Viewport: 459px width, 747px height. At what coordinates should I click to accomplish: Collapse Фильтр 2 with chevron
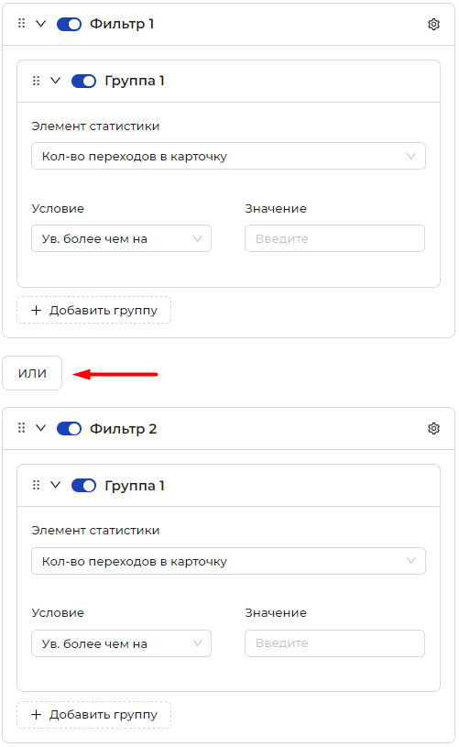click(x=41, y=428)
